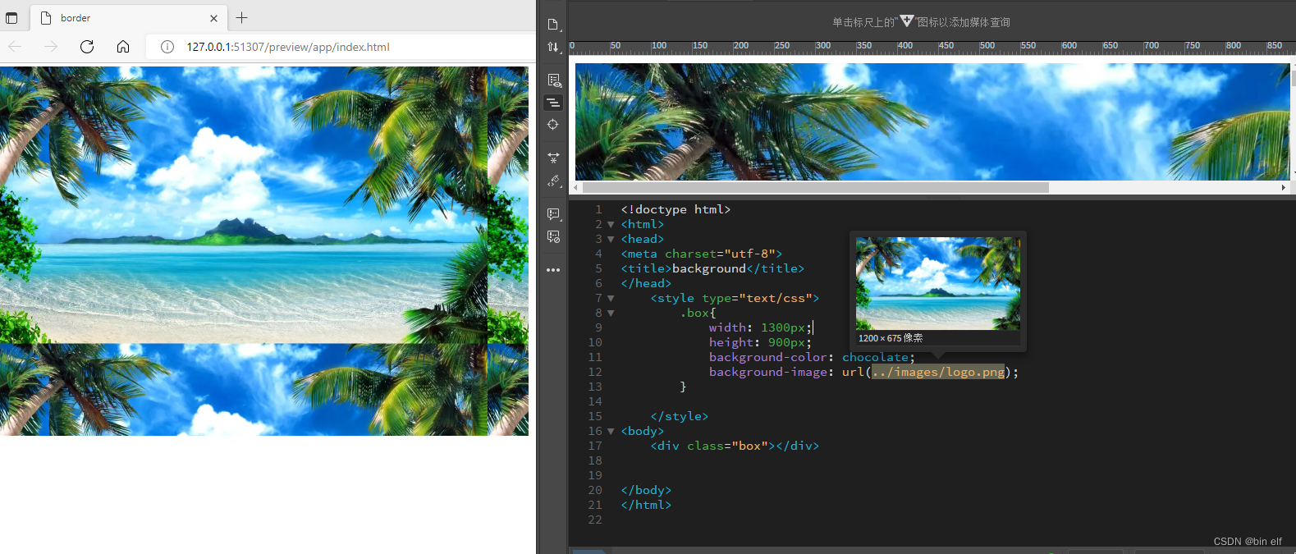Viewport: 1296px width, 554px height.
Task: Click the '<!doctype html>' line
Action: (675, 209)
